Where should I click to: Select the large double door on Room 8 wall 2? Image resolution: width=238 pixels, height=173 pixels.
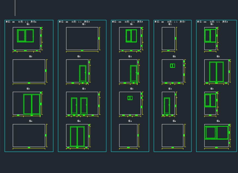tap(216, 72)
